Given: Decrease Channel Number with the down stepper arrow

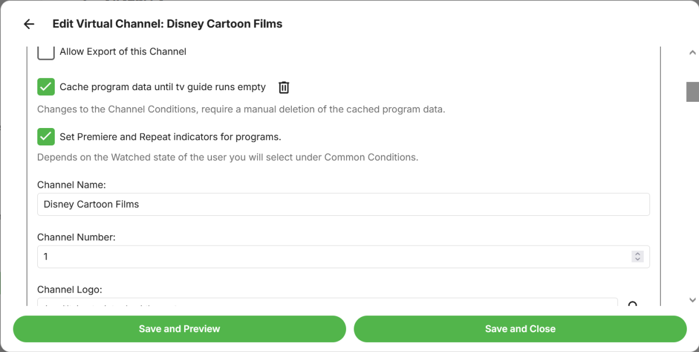Looking at the screenshot, I should tap(638, 259).
